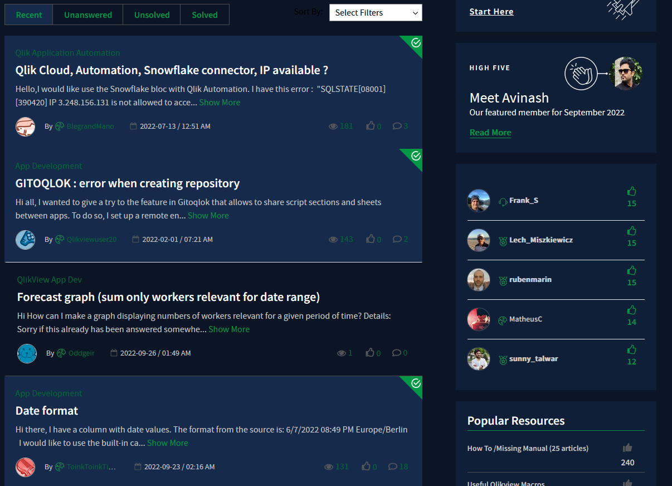The height and width of the screenshot is (486, 672).
Task: Expand Show More on the Snowflake post
Action: tap(220, 103)
